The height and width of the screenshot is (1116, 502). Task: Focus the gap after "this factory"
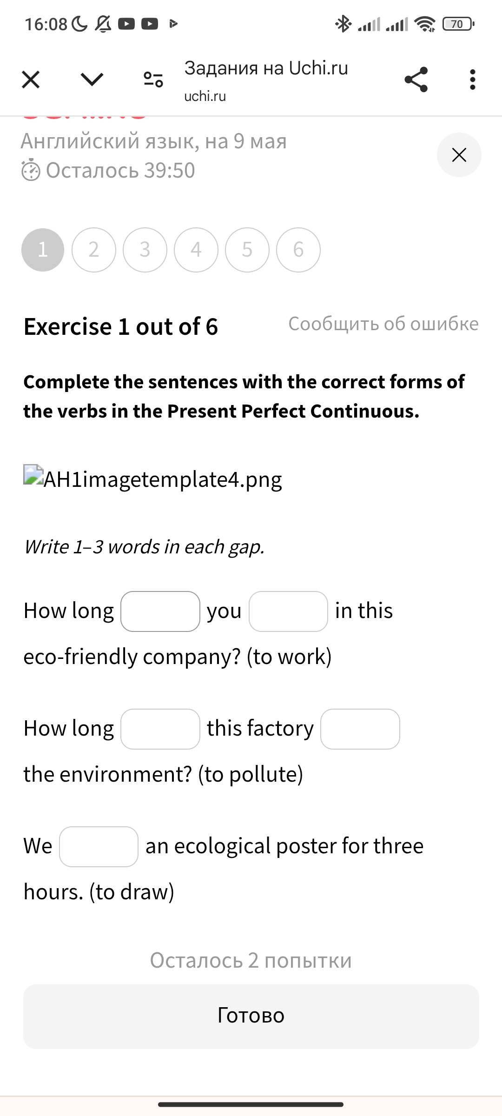[360, 729]
